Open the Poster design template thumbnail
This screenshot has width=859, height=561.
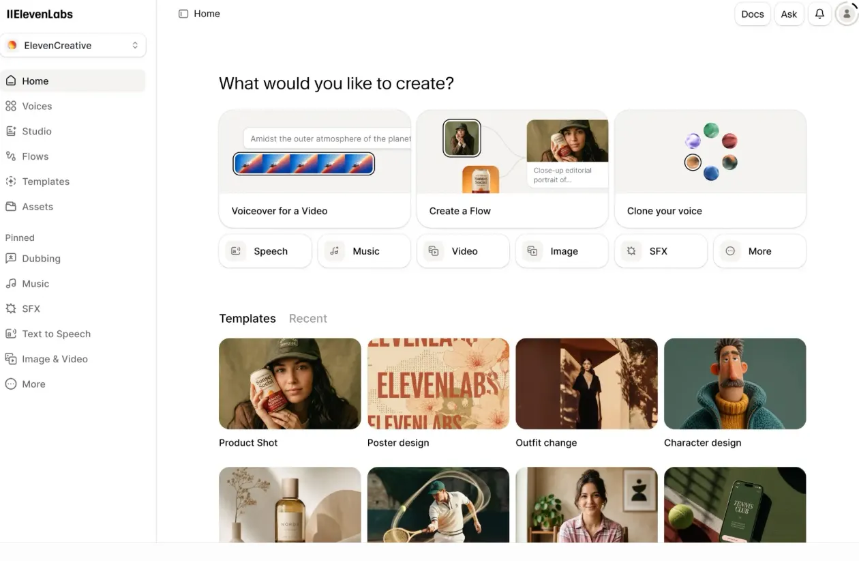[438, 384]
